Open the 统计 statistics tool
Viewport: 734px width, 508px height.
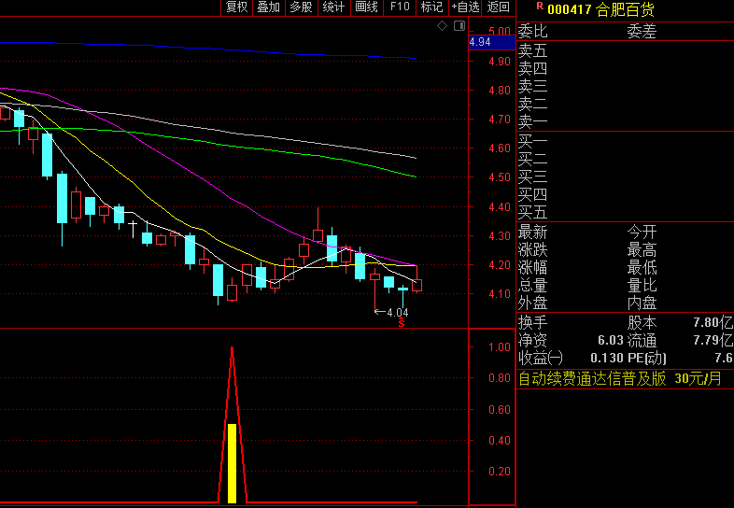(x=333, y=7)
